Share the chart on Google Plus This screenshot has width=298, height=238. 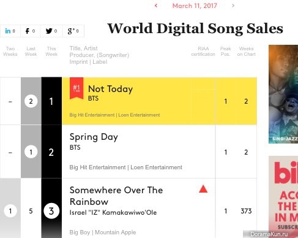point(73,31)
